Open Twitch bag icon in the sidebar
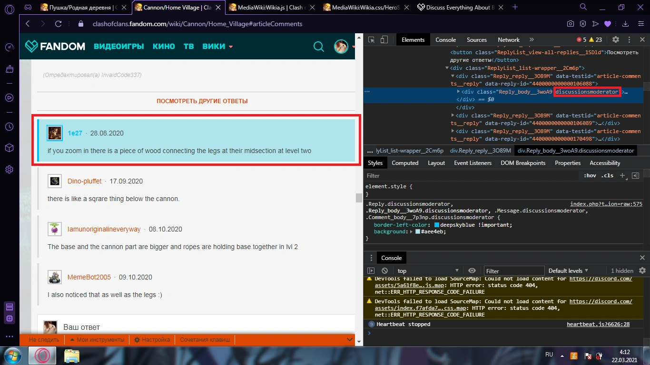Viewport: 650px width, 365px height. click(x=9, y=69)
